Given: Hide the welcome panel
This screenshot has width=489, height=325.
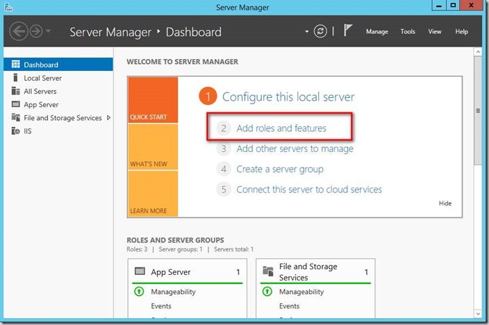Looking at the screenshot, I should (x=445, y=203).
